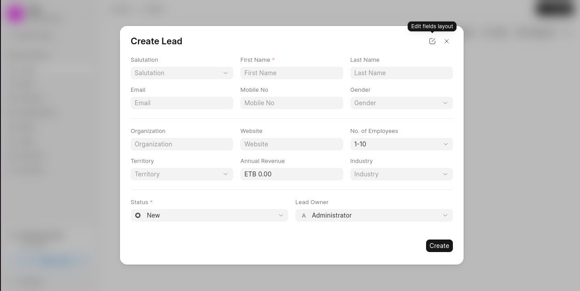This screenshot has height=291, width=580.
Task: Click into the Website input field
Action: point(291,144)
